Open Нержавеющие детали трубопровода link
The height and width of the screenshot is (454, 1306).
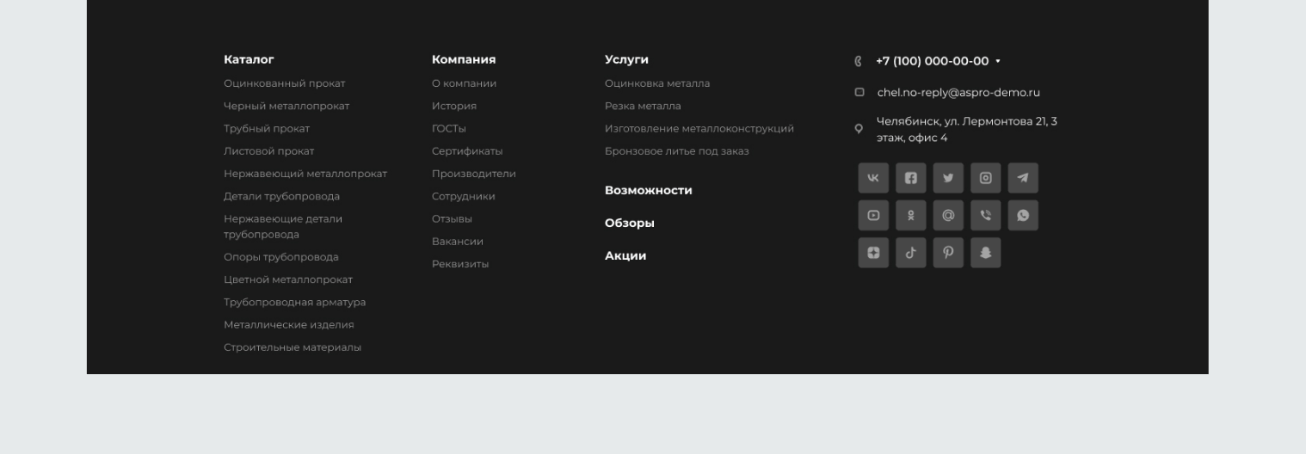(283, 227)
